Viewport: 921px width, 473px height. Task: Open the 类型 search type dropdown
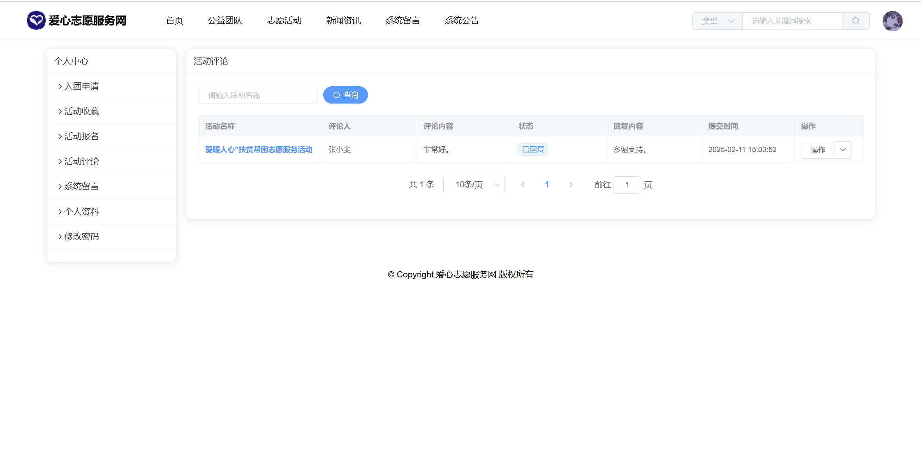click(717, 21)
